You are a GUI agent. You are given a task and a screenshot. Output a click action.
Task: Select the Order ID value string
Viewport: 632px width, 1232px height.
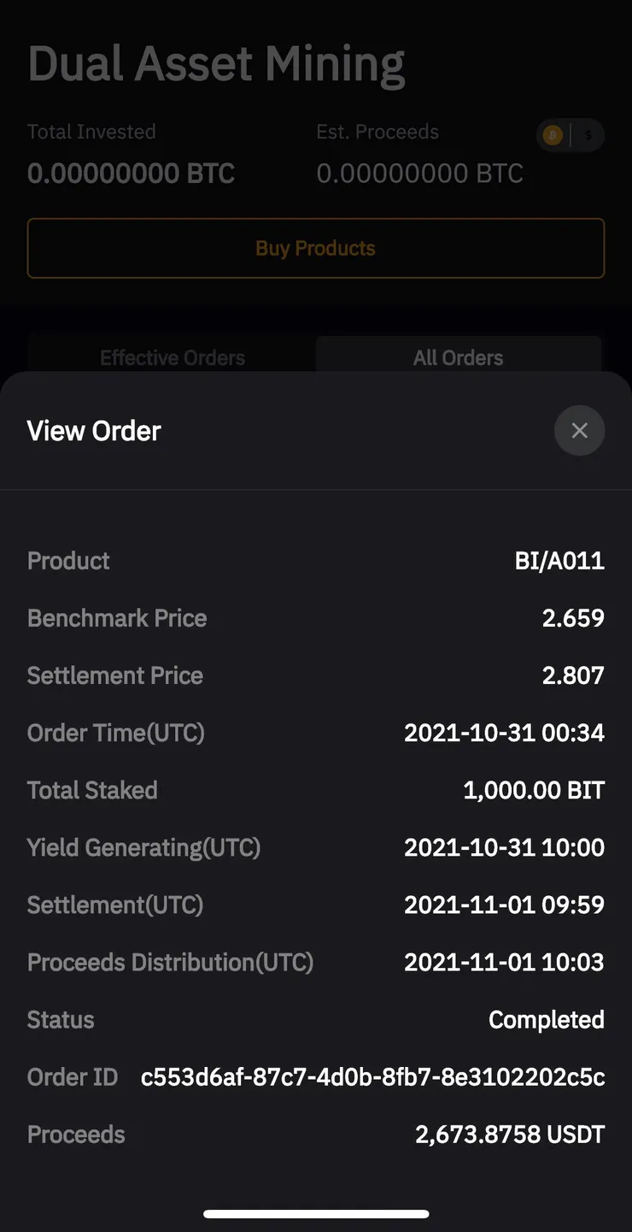click(x=372, y=1077)
